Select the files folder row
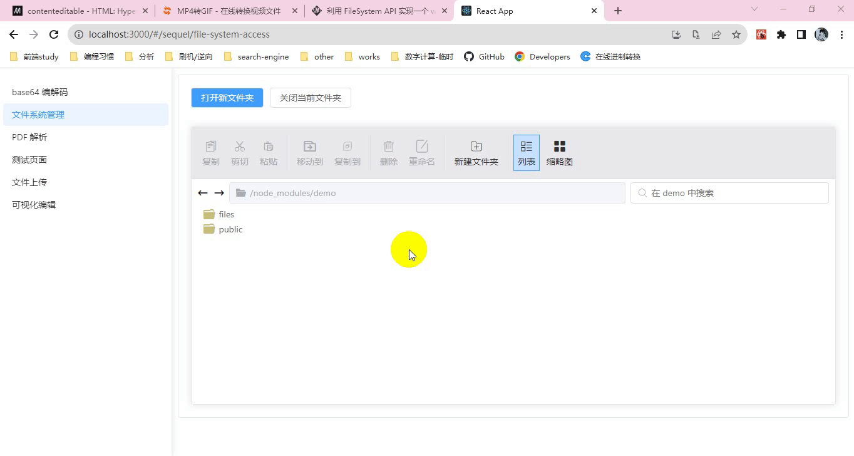Screen dimensions: 854x456 (513, 214)
